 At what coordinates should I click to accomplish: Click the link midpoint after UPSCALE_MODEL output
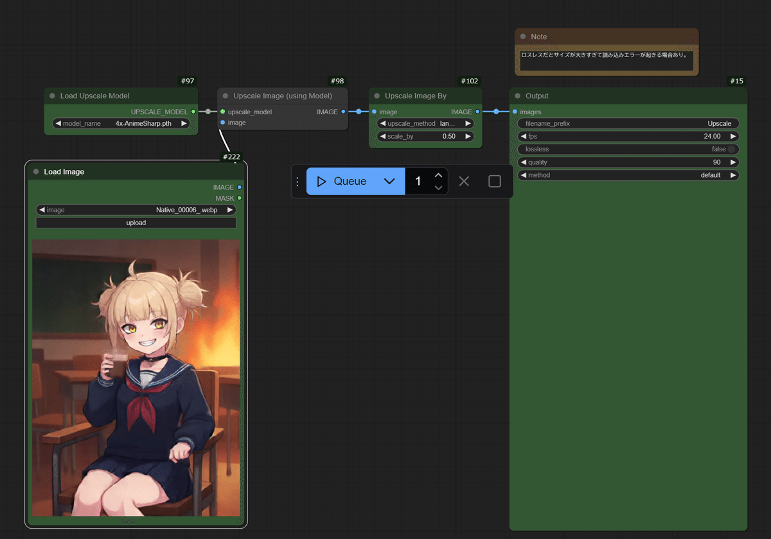208,112
